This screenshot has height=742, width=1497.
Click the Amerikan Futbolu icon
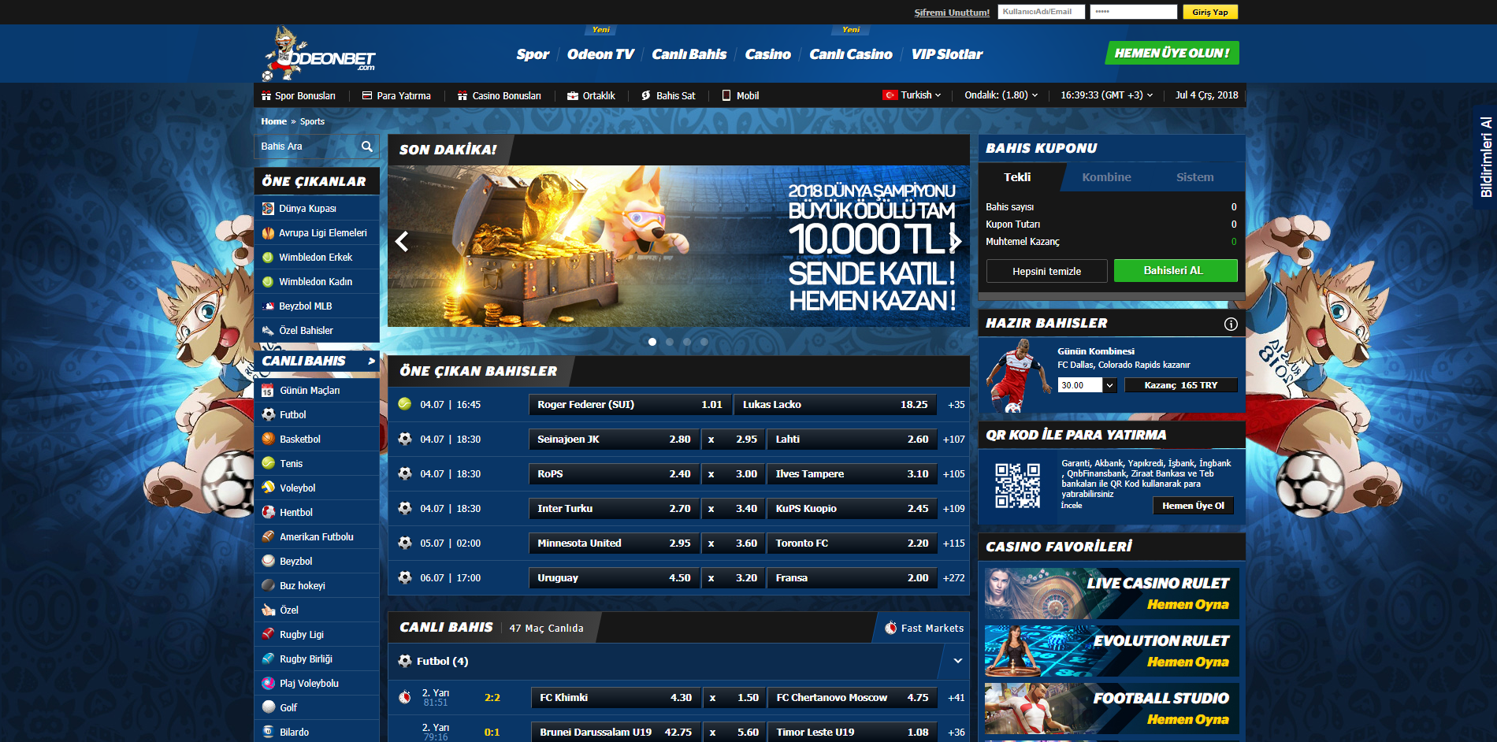point(269,536)
